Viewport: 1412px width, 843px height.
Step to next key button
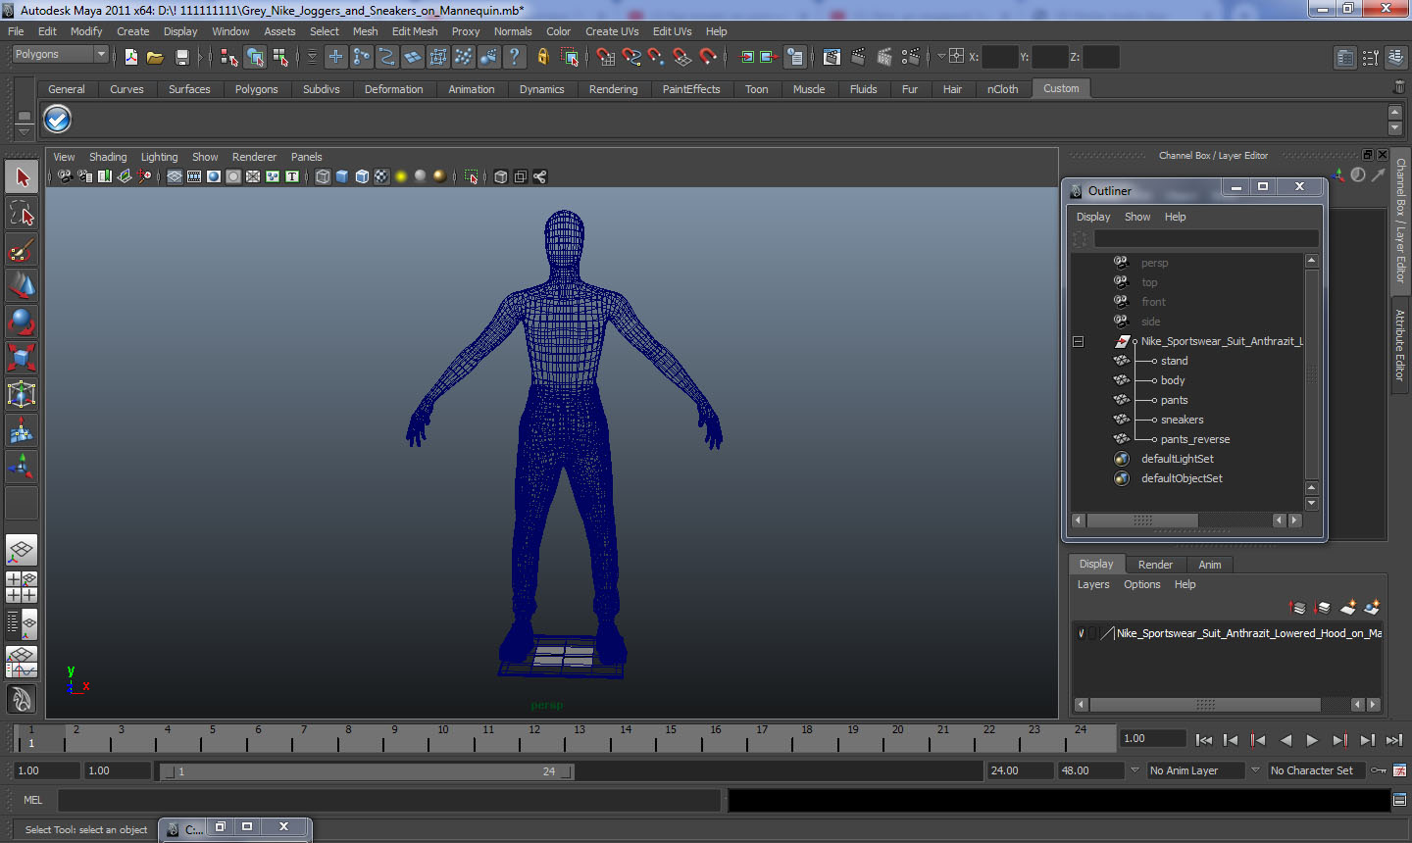point(1340,740)
